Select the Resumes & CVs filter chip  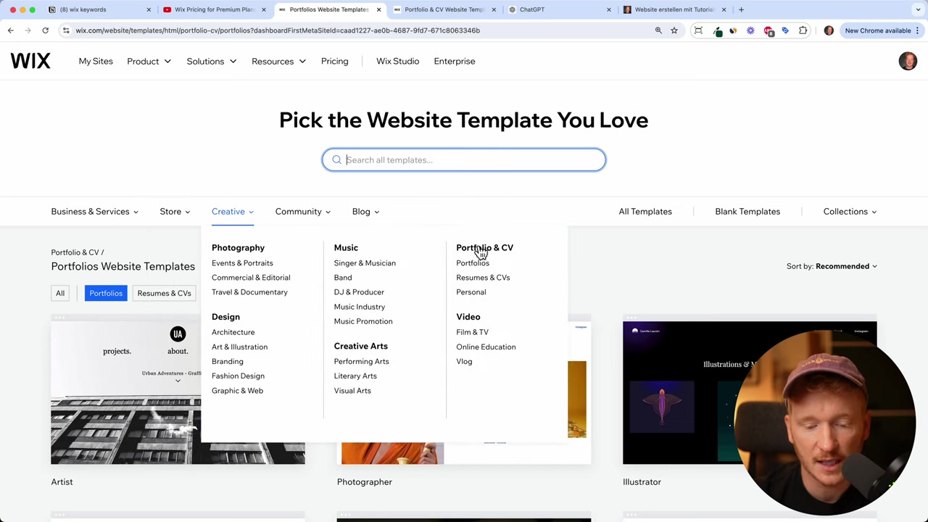[x=164, y=293]
